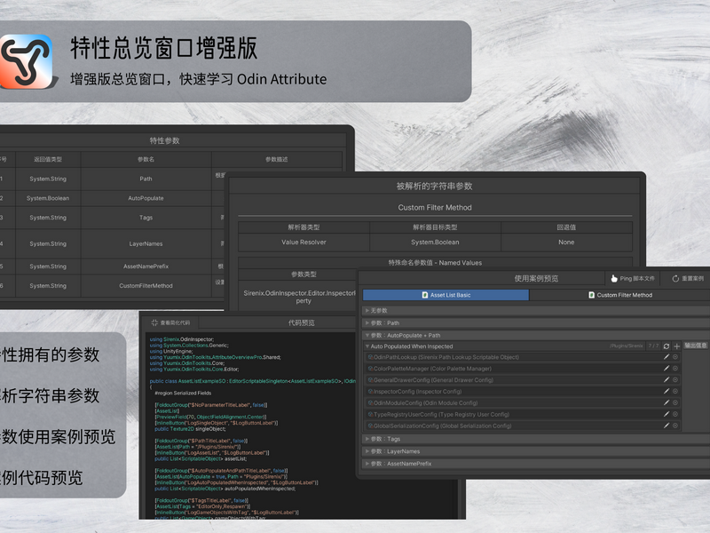Screen dimensions: 710x533
Task: Click the edit pencil on the GeneralDrawerConfig row
Action: click(667, 380)
